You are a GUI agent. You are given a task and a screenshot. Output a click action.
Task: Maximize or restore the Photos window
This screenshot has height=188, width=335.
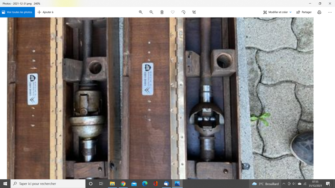pyautogui.click(x=320, y=3)
